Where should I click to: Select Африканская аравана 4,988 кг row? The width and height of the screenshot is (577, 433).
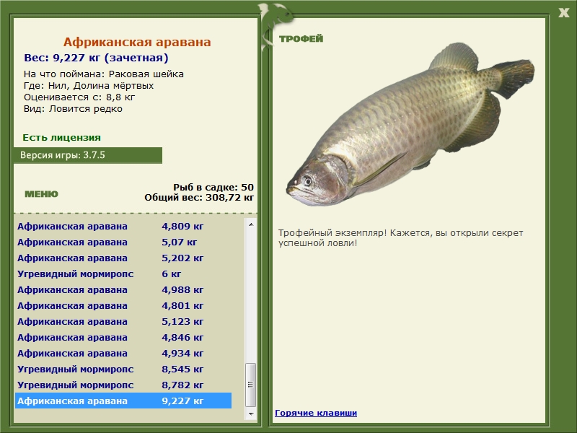click(x=123, y=289)
